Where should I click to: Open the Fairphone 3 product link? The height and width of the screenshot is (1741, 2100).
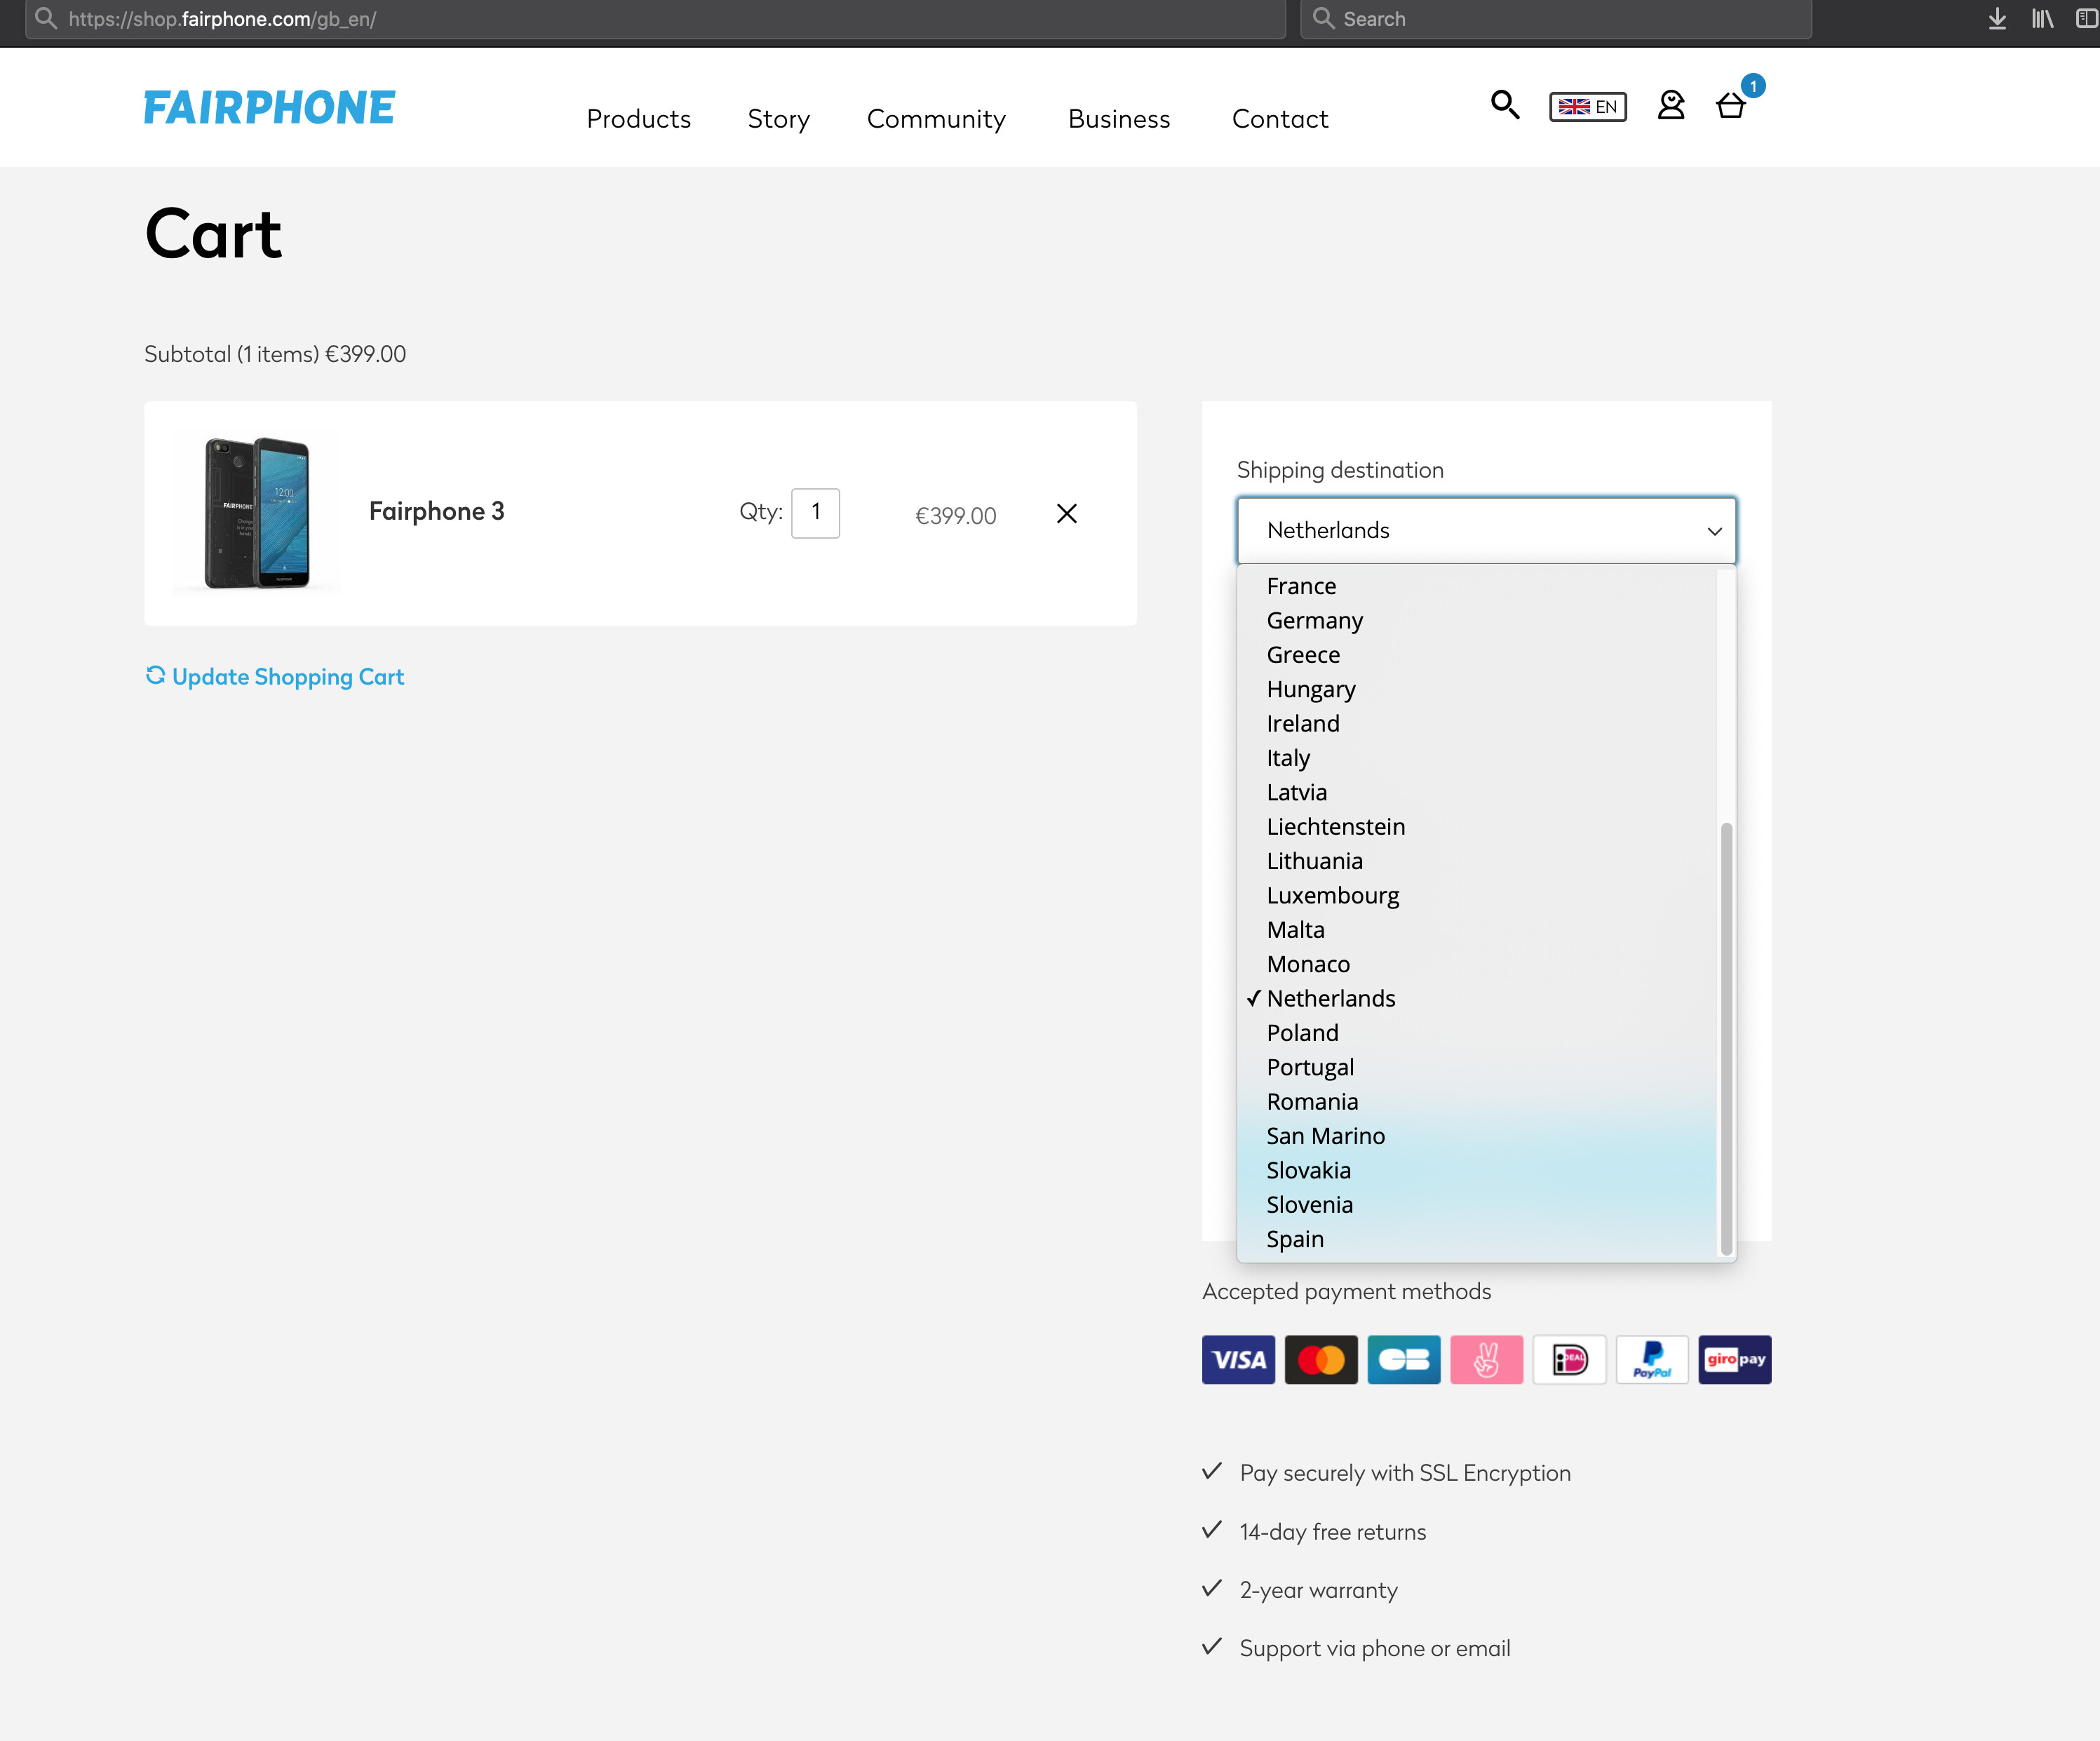(x=436, y=511)
